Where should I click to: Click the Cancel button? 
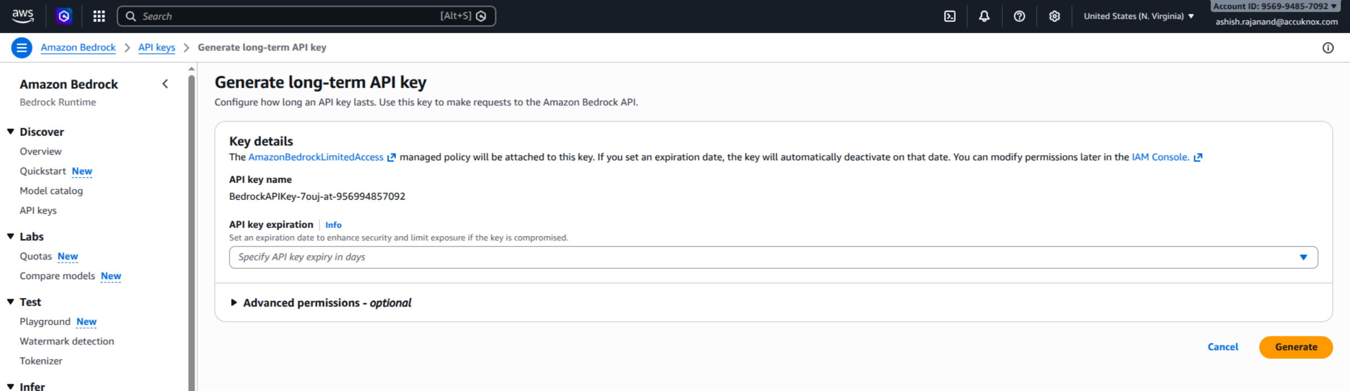coord(1223,347)
